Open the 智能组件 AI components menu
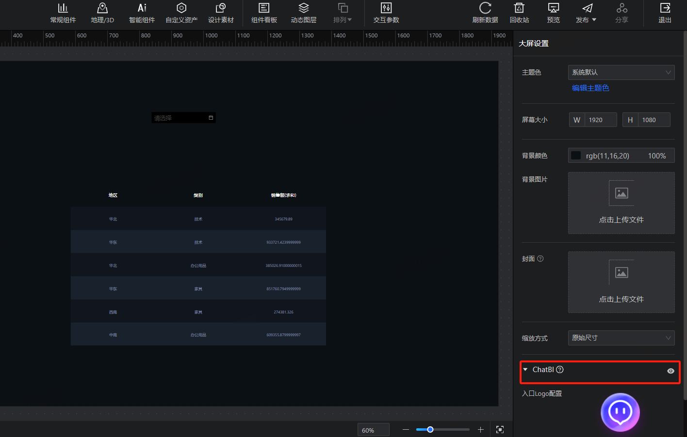687x437 pixels. pyautogui.click(x=142, y=13)
